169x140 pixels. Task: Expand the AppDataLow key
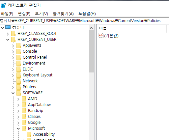point(18,105)
